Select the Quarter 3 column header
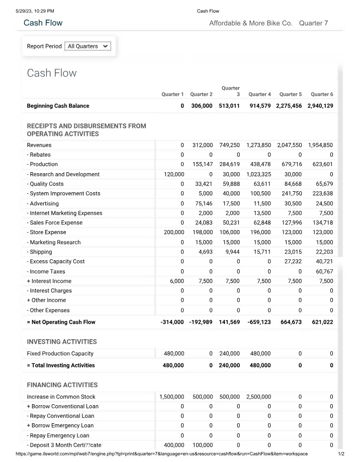This screenshot has height=462, width=359. point(231,91)
